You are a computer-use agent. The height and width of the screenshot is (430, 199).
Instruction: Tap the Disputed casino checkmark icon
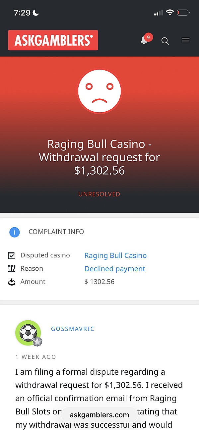[12, 255]
